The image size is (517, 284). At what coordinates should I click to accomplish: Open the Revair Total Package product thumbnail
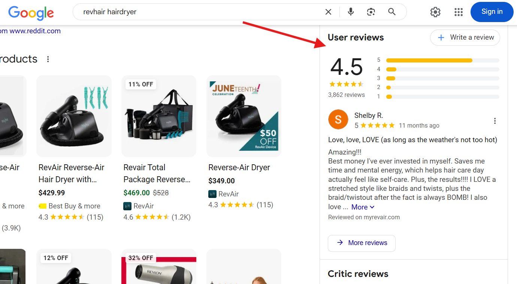(158, 116)
